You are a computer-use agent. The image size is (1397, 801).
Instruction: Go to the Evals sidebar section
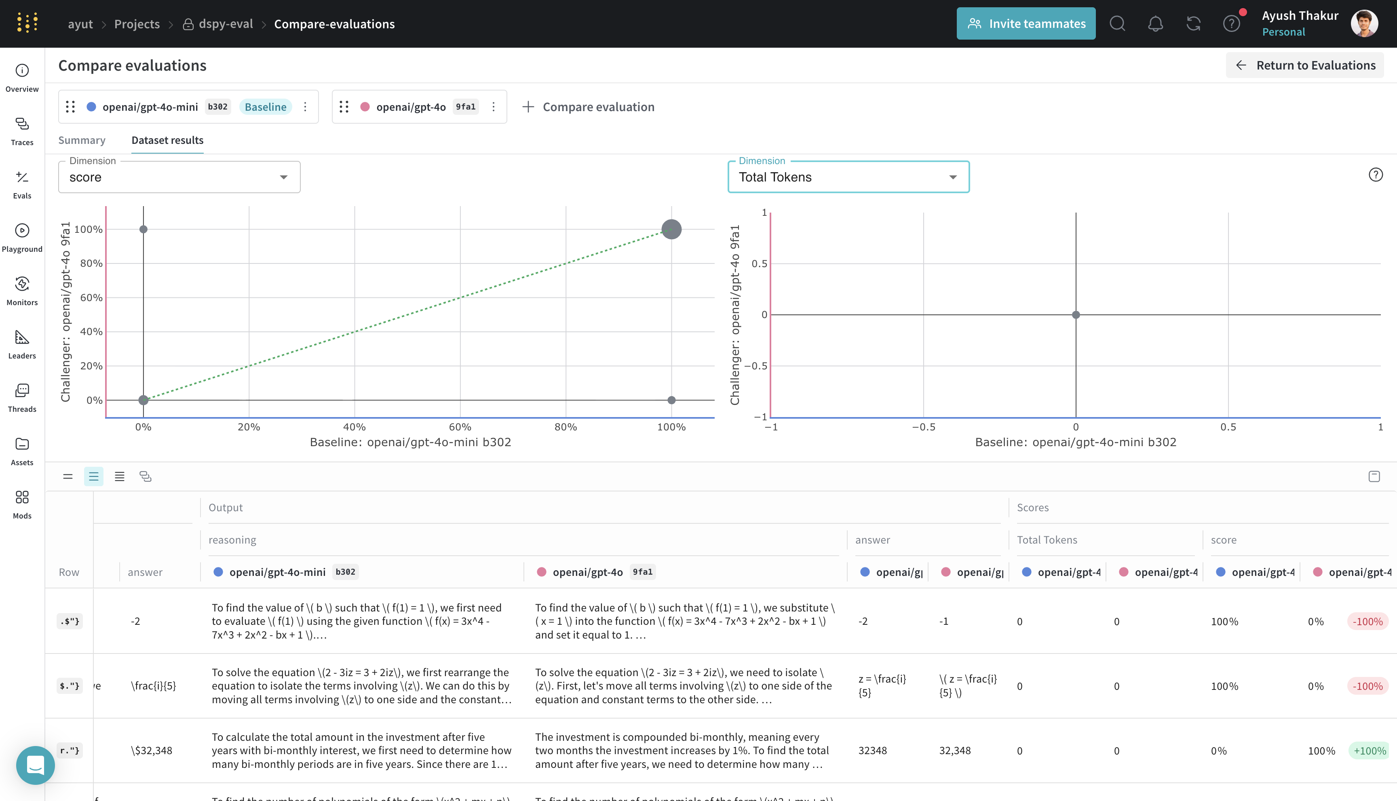22,184
